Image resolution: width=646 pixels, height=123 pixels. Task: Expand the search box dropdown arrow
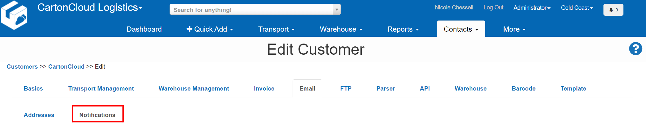click(337, 9)
